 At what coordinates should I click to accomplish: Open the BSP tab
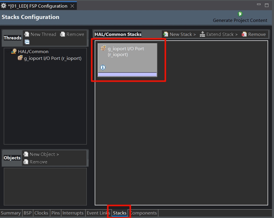click(27, 213)
